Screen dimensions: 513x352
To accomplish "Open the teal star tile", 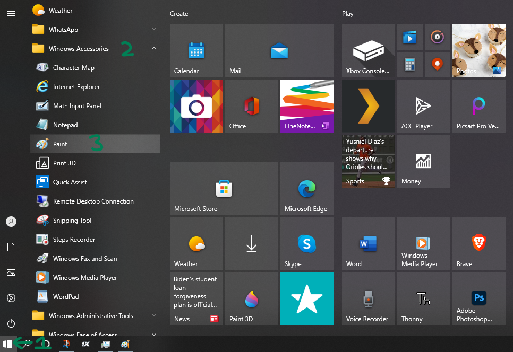I will 307,299.
